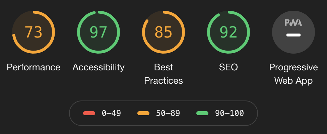Image resolution: width=327 pixels, height=134 pixels.
Task: Click the white dash in the PWA badge
Action: click(x=293, y=35)
